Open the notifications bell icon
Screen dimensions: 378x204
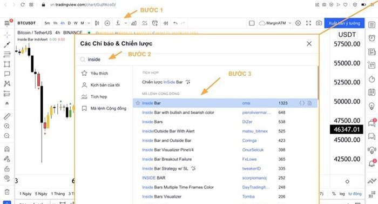(x=372, y=163)
